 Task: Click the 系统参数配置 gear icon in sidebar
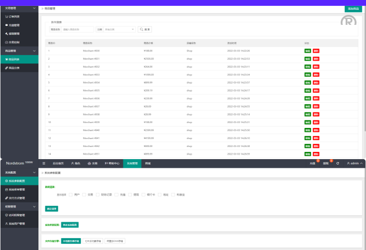6,181
